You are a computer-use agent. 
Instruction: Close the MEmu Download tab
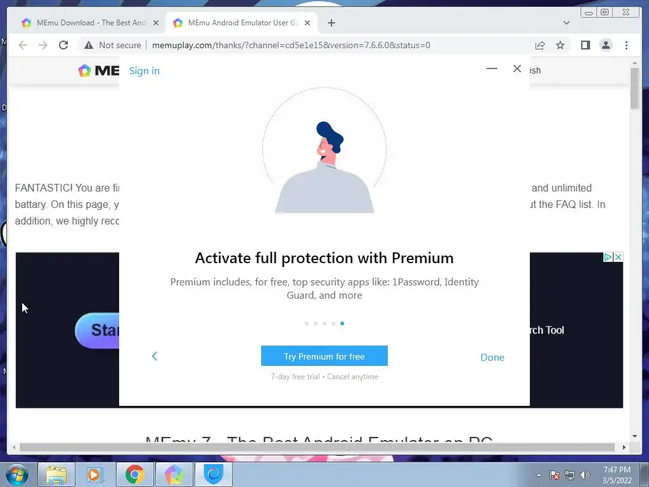(156, 23)
